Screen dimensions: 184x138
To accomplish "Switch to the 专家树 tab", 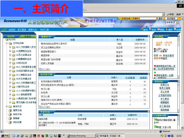I will click(x=28, y=36).
